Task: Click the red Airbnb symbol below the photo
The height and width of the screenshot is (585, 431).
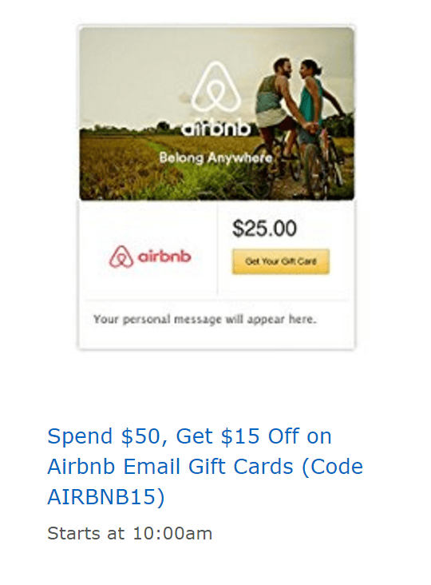Action: coord(121,257)
